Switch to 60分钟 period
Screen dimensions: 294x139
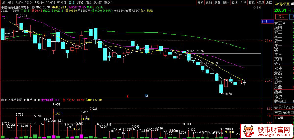pos(62,2)
